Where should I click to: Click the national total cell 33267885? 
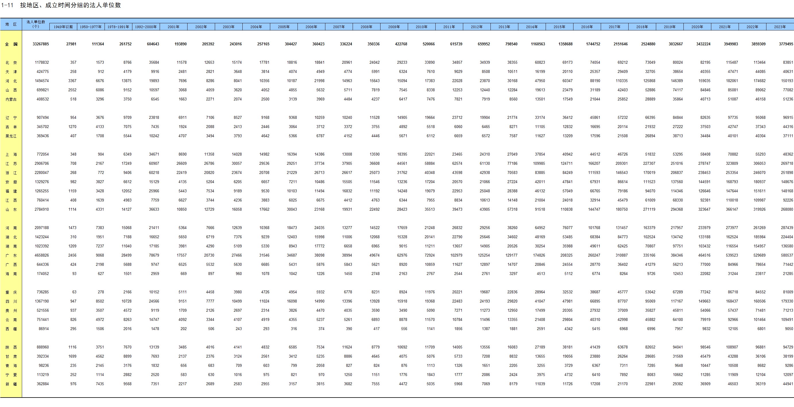41,44
